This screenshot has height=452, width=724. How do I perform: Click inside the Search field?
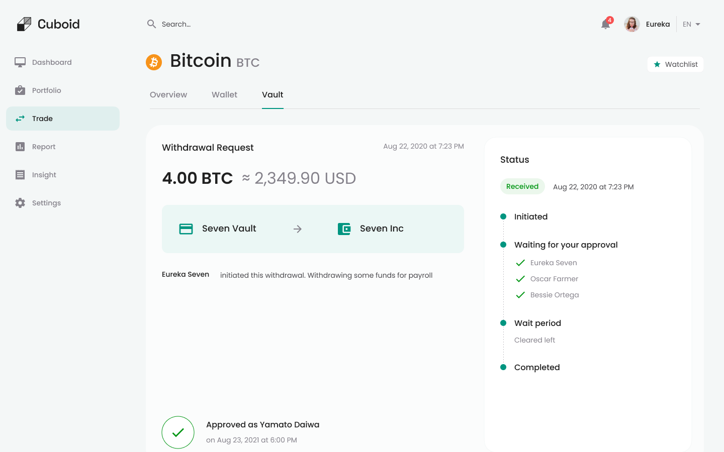pyautogui.click(x=201, y=24)
